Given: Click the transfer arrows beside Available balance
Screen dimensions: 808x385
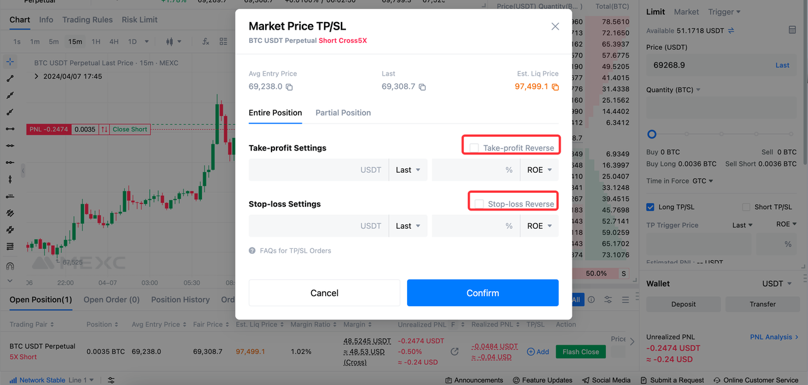Looking at the screenshot, I should (731, 30).
